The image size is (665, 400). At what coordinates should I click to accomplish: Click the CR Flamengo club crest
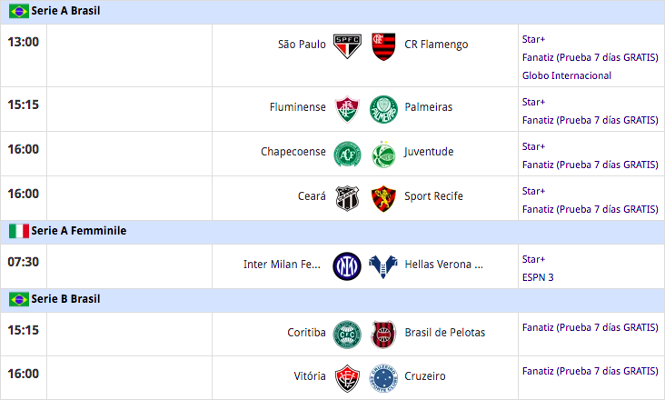(x=383, y=45)
